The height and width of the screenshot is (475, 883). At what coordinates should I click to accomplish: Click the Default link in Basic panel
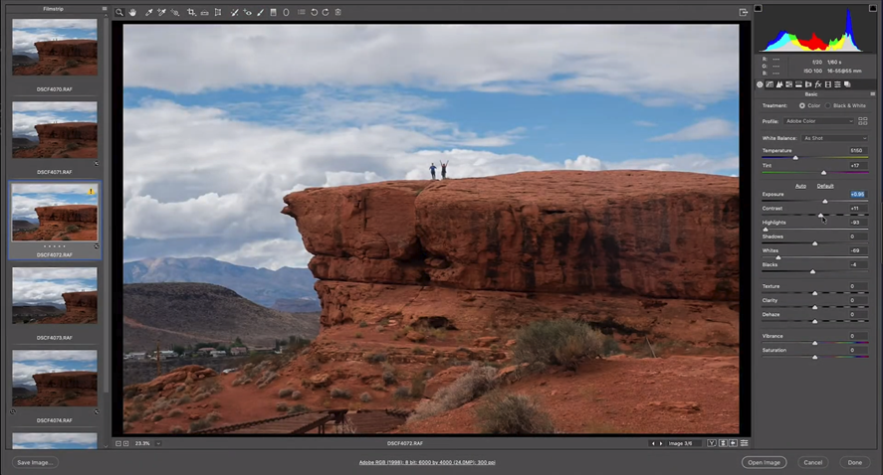[825, 186]
